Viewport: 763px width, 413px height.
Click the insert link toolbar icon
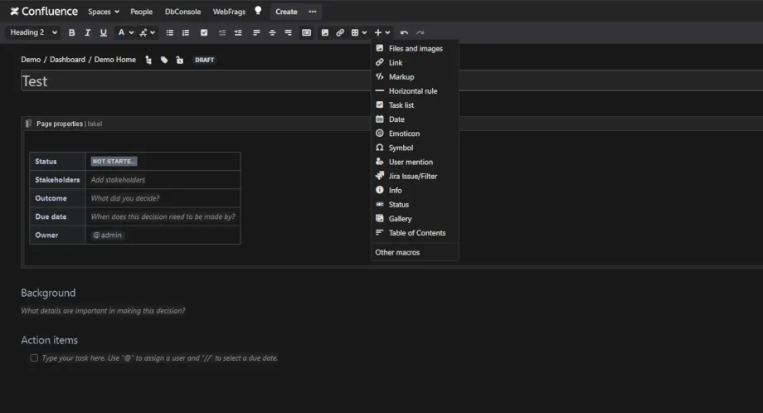tap(340, 32)
